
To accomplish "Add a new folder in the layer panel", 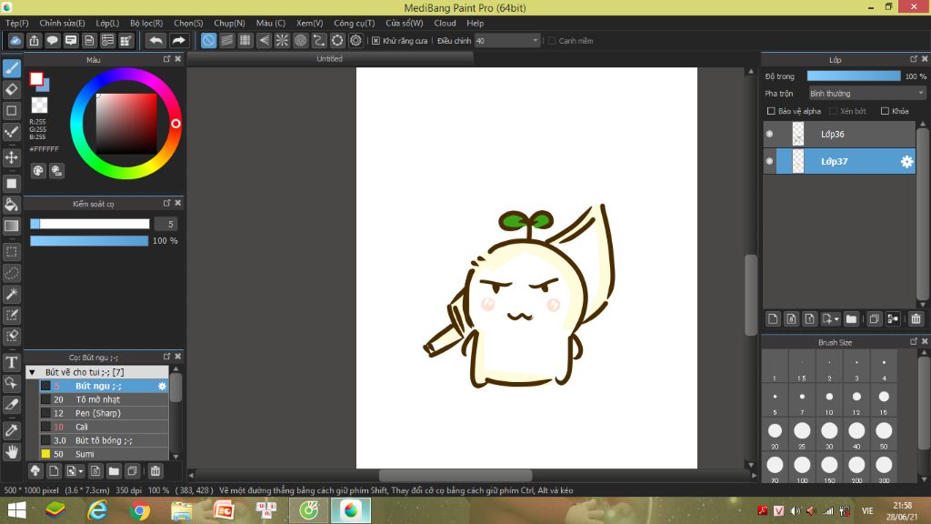I will click(851, 319).
